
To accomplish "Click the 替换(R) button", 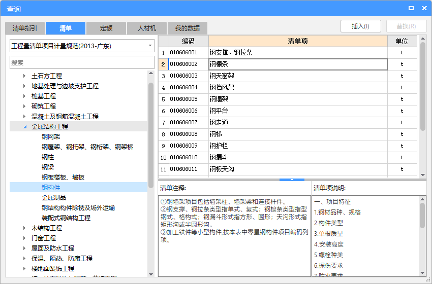I will (407, 26).
